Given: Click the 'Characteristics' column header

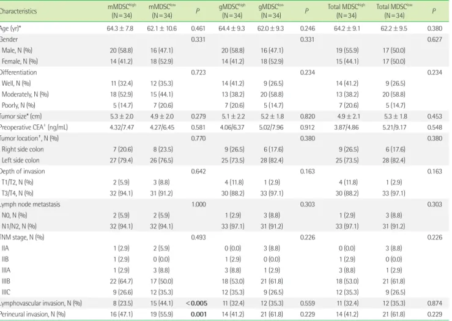Looking at the screenshot, I should 18,11.
